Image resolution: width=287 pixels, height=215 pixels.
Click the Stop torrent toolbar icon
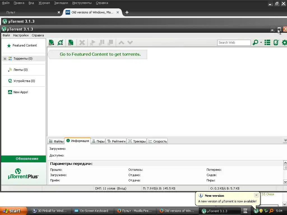110,43
